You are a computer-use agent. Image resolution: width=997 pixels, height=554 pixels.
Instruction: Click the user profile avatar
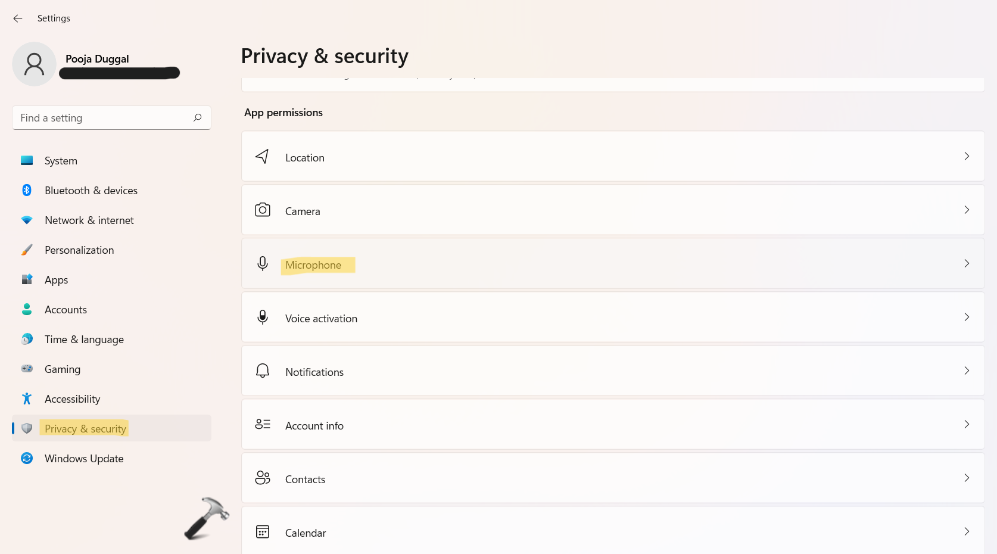point(34,64)
